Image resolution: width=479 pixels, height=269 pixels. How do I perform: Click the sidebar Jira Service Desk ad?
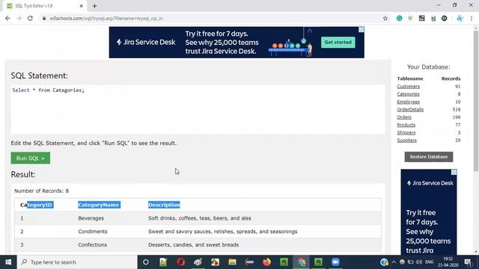click(x=429, y=212)
